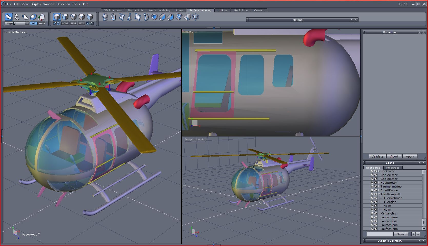The width and height of the screenshot is (428, 246).
Task: Click the Abort button
Action: tap(394, 156)
